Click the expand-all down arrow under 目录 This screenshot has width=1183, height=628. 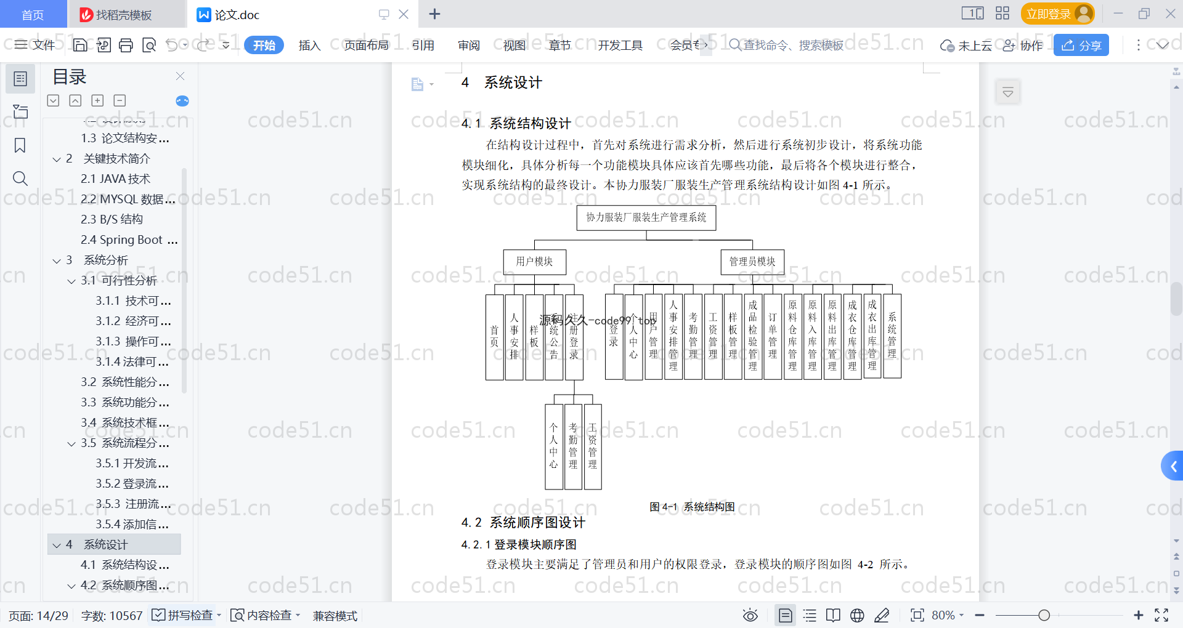[x=53, y=100]
